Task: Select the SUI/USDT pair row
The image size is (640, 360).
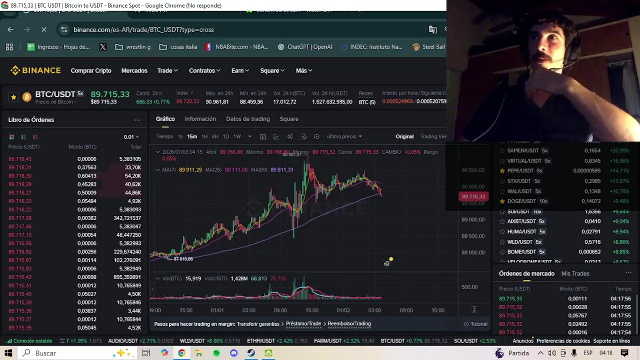Action: (564, 211)
